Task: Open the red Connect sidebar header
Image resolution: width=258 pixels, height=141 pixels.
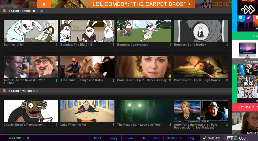Action: tap(245, 107)
